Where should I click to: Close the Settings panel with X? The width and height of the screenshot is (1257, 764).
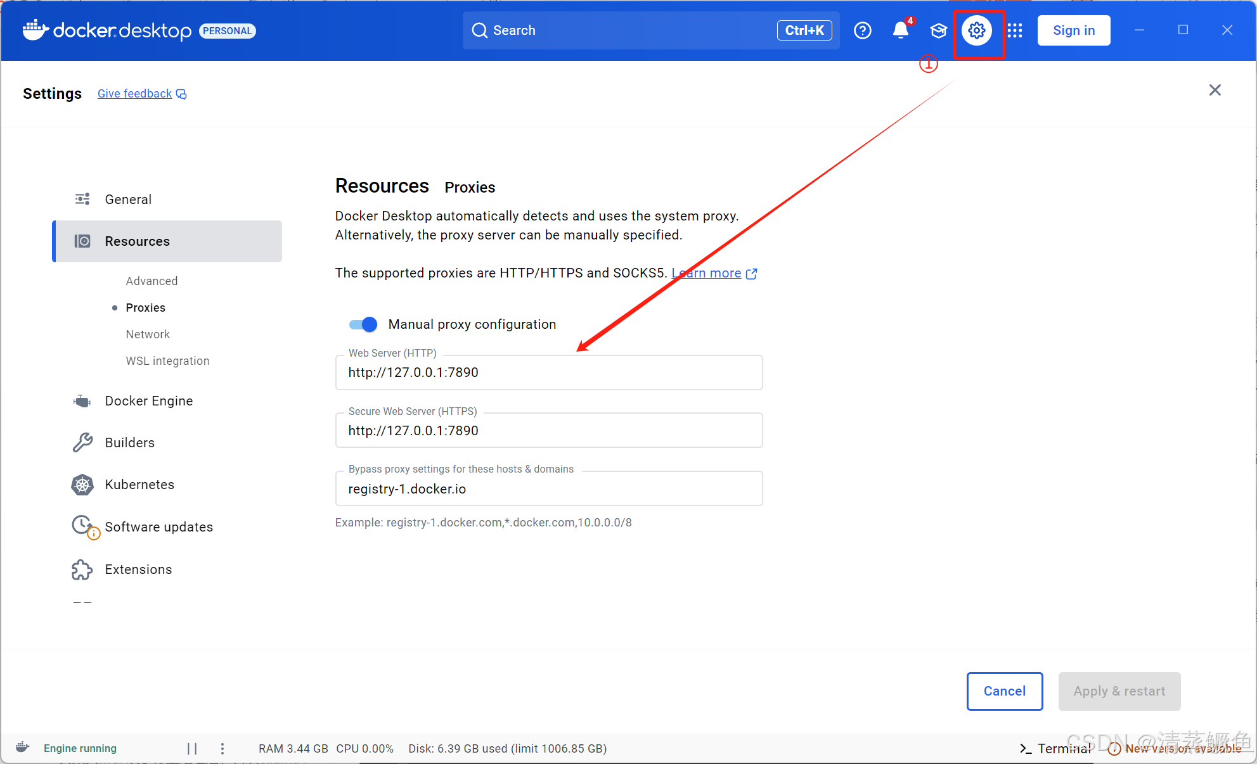[1215, 90]
